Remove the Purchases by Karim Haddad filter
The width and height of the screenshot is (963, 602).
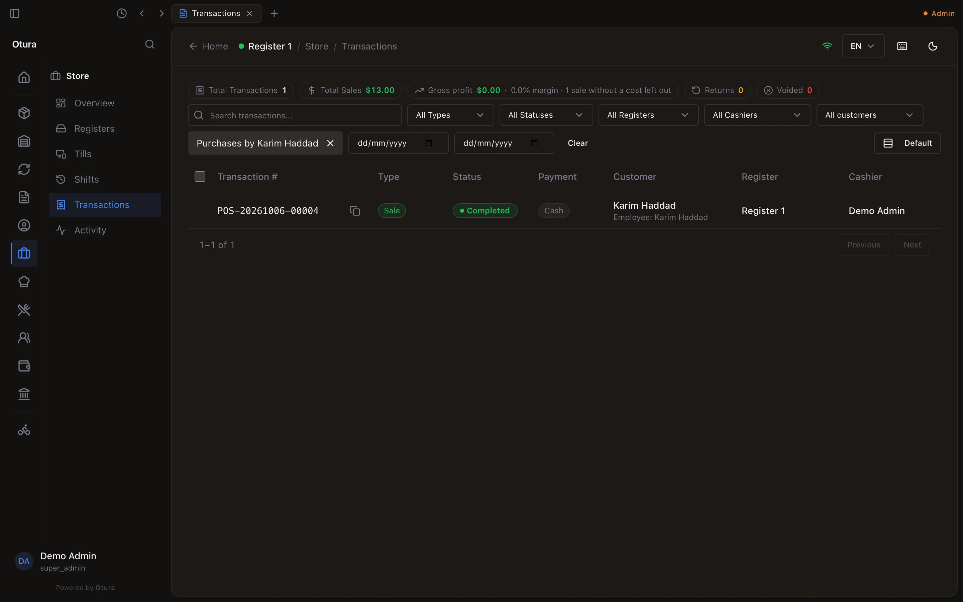[330, 143]
